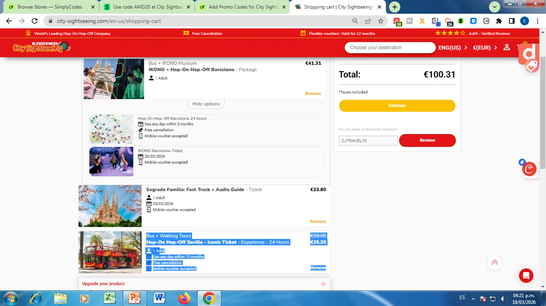Open Firefox from the taskbar
This screenshot has width=546, height=306.
tap(184, 298)
